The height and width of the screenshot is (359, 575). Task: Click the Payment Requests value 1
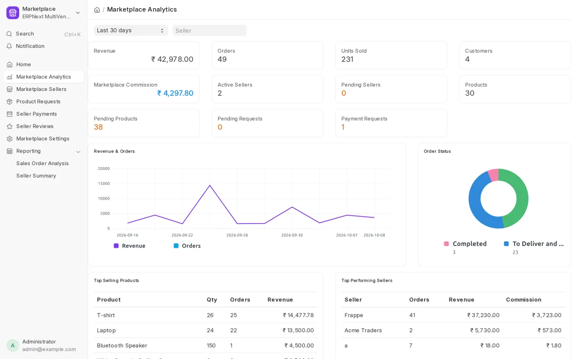pos(343,127)
